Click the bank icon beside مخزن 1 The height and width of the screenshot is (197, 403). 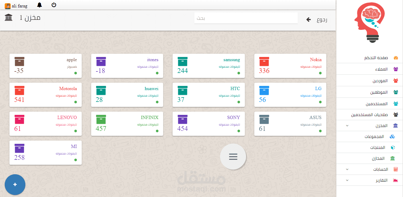(x=9, y=17)
